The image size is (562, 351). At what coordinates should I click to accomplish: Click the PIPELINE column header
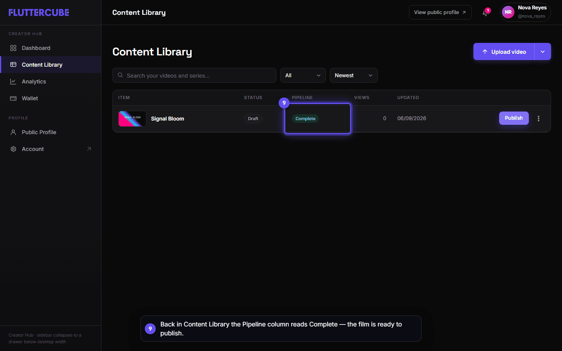click(x=302, y=97)
